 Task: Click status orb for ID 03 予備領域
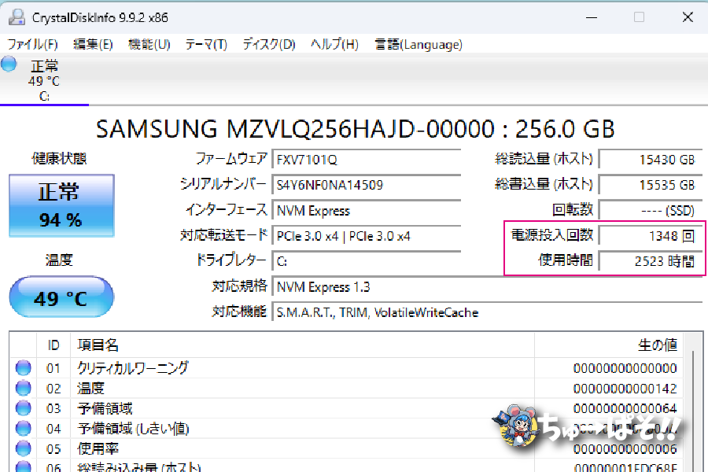pos(23,408)
